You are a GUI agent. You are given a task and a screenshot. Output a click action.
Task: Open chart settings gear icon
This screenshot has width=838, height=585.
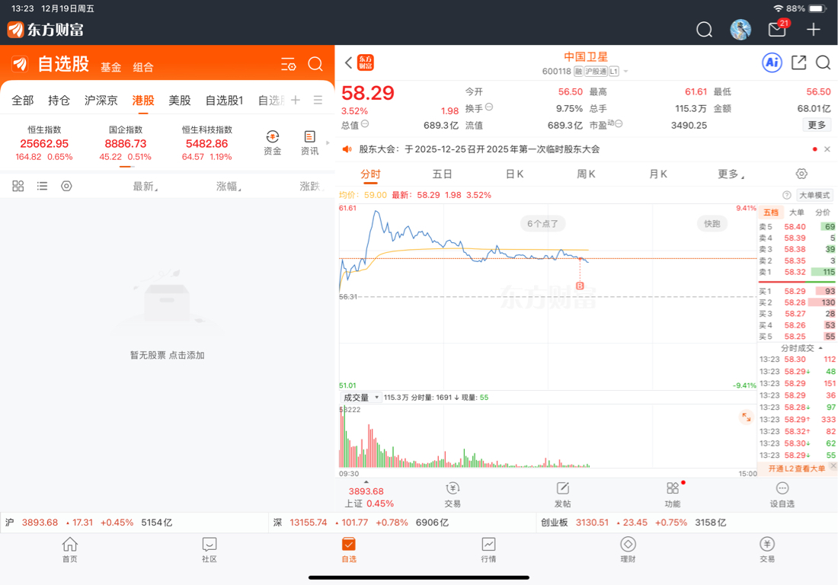[x=801, y=174]
